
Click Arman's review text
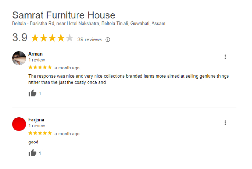[129, 79]
